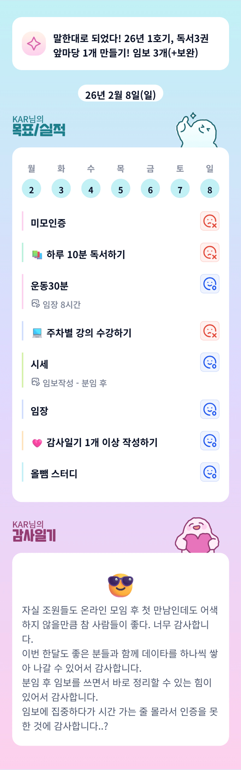Click the sad face status for 주차별 강의 수강하기
Image resolution: width=241 pixels, height=770 pixels.
[210, 331]
